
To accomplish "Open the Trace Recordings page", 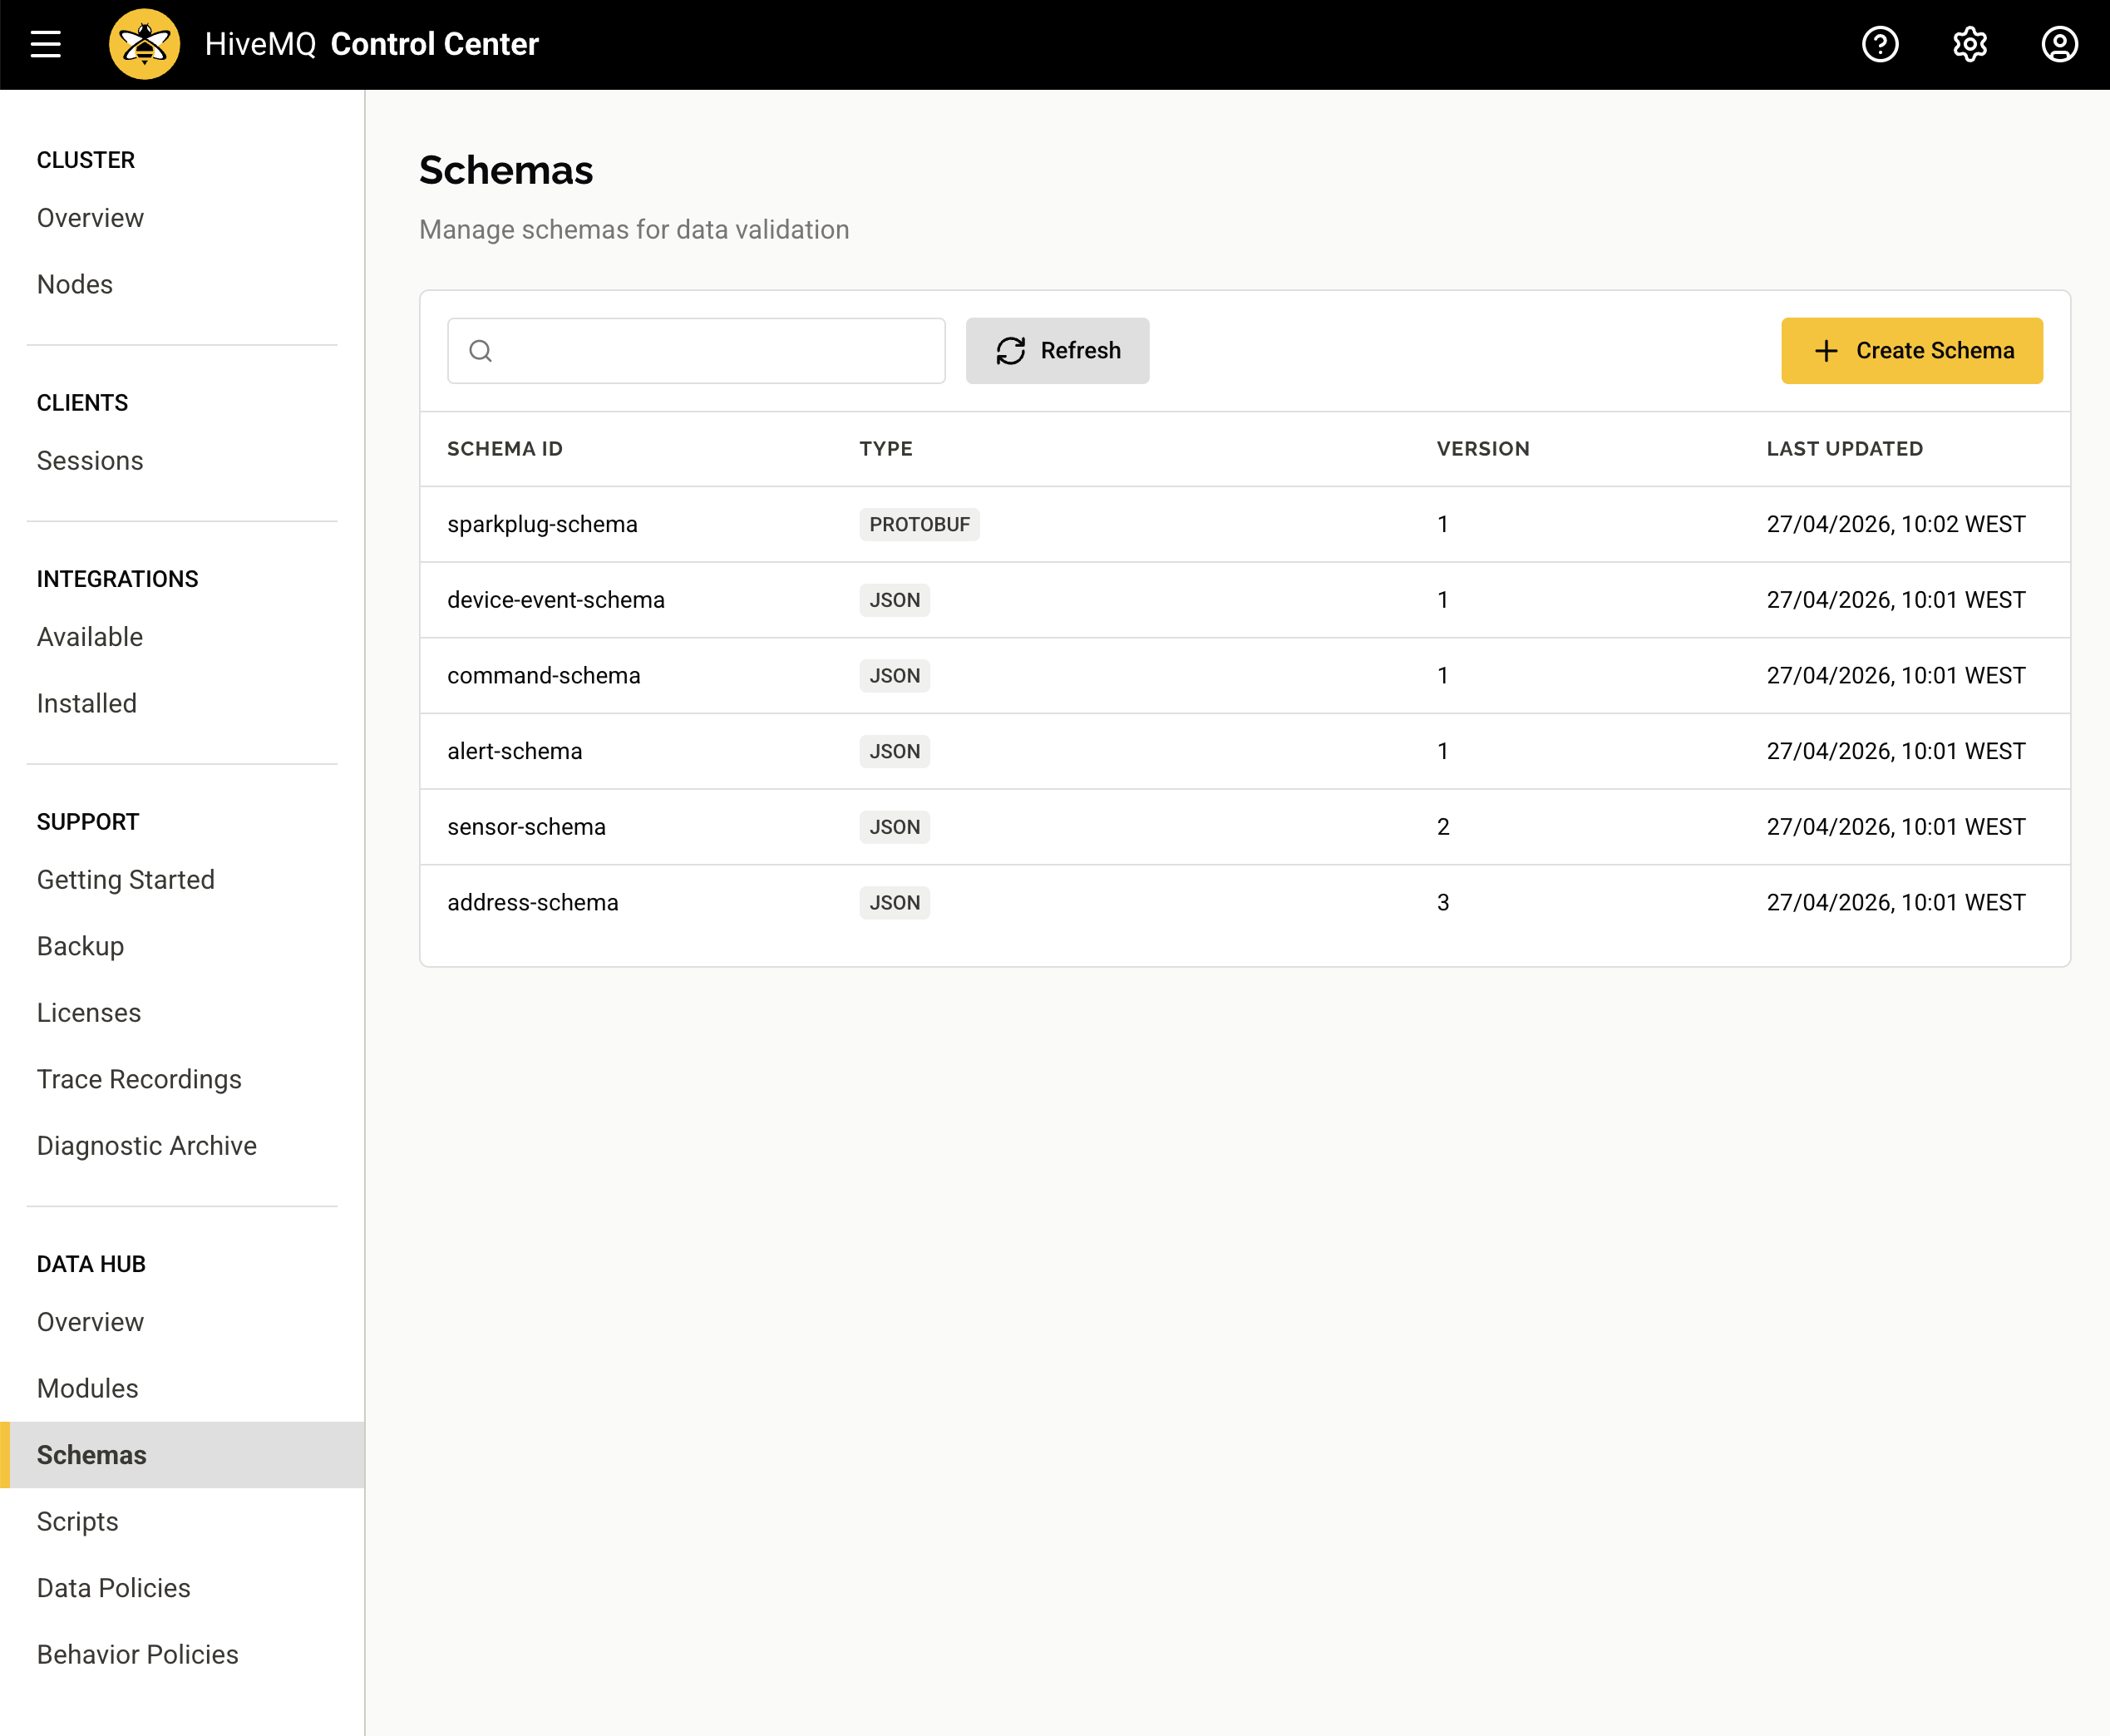I will pos(139,1079).
